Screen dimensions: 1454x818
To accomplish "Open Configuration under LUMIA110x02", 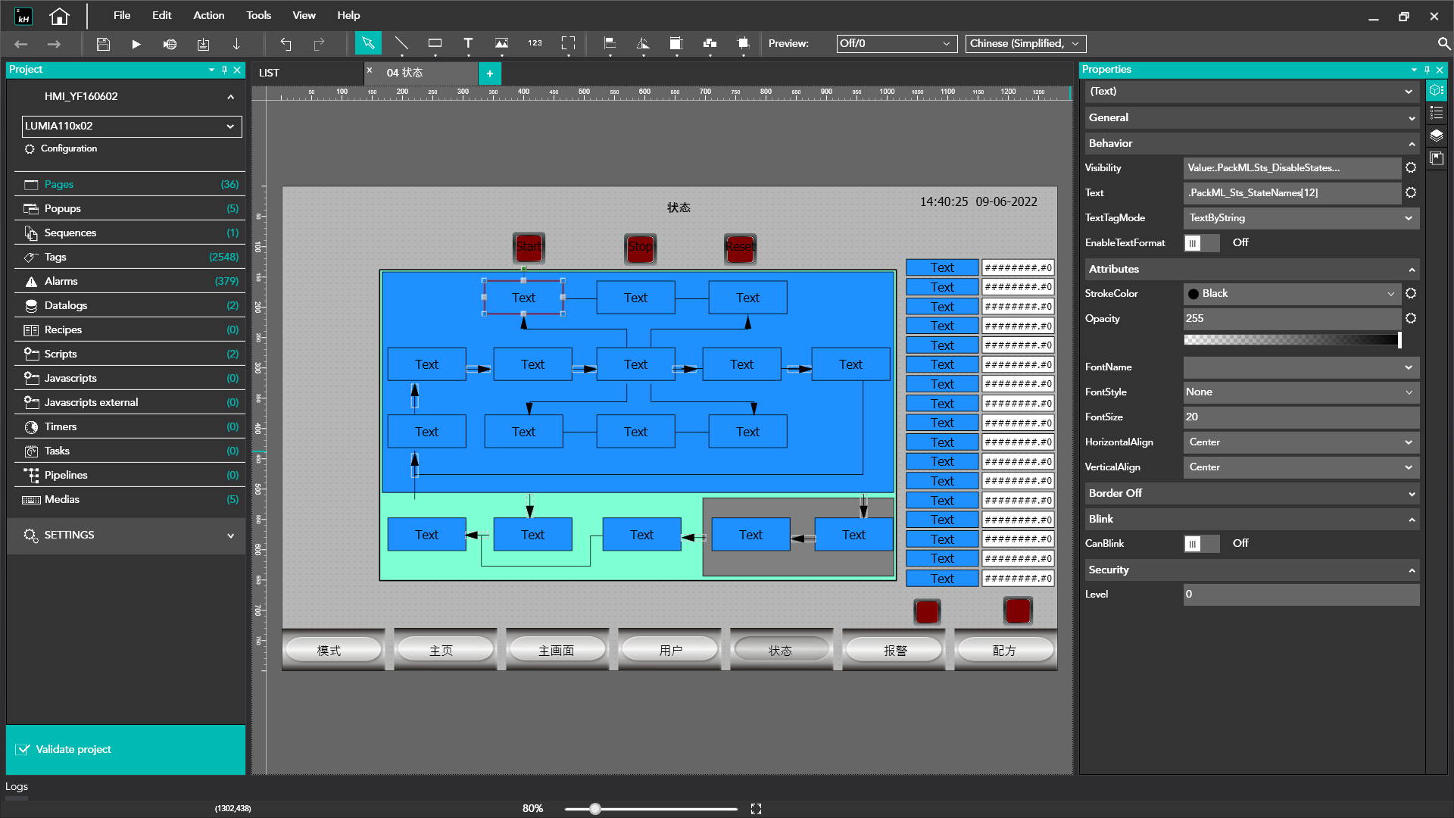I will click(x=68, y=148).
